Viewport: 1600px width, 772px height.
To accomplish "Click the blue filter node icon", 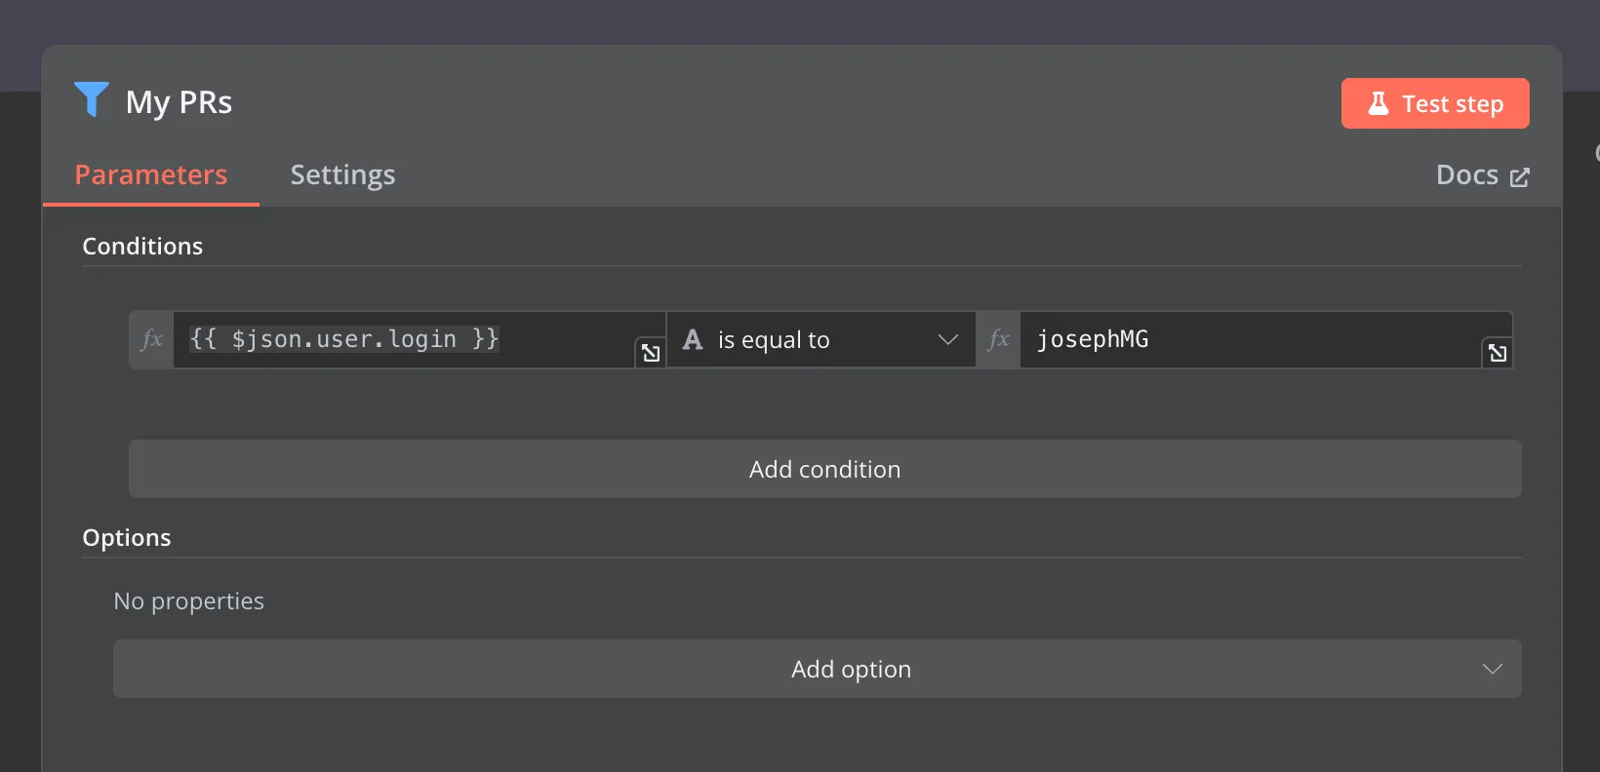I will coord(91,100).
